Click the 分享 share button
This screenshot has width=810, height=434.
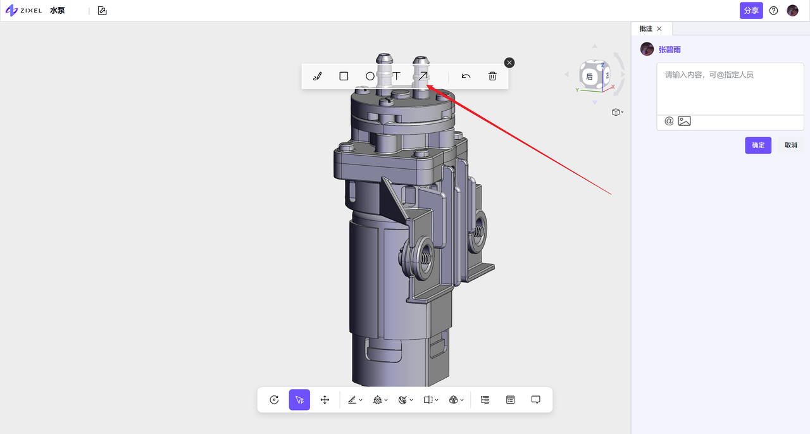[x=751, y=10]
